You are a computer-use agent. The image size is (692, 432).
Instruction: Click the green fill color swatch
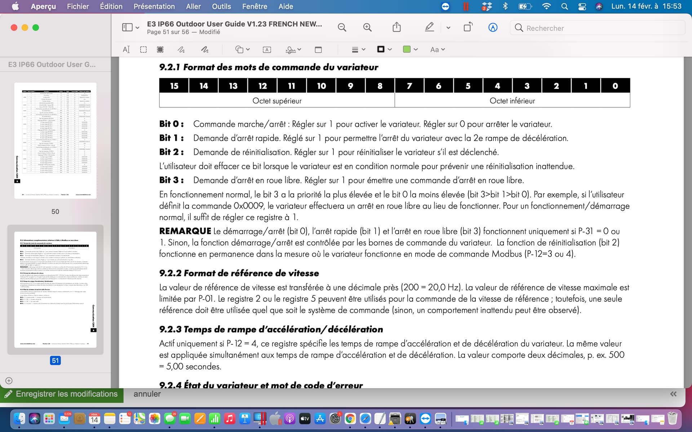click(407, 49)
